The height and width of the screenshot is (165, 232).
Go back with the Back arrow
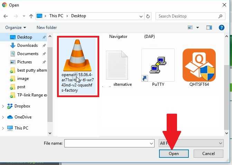pyautogui.click(x=6, y=16)
